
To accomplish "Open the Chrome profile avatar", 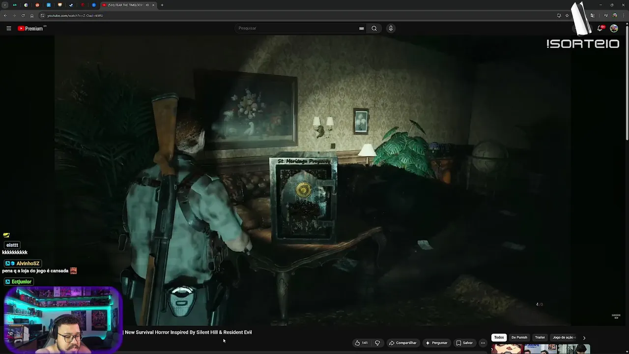I will click(x=614, y=15).
